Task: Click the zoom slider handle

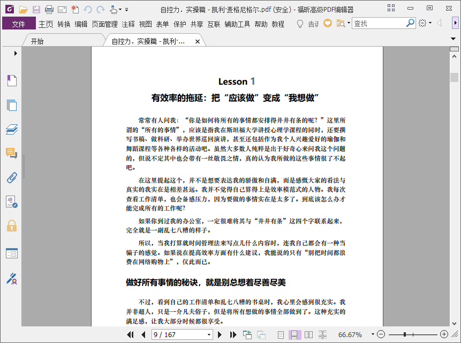Action: tap(405, 334)
